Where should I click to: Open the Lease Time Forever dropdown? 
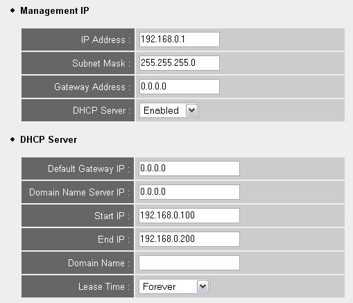coord(174,286)
